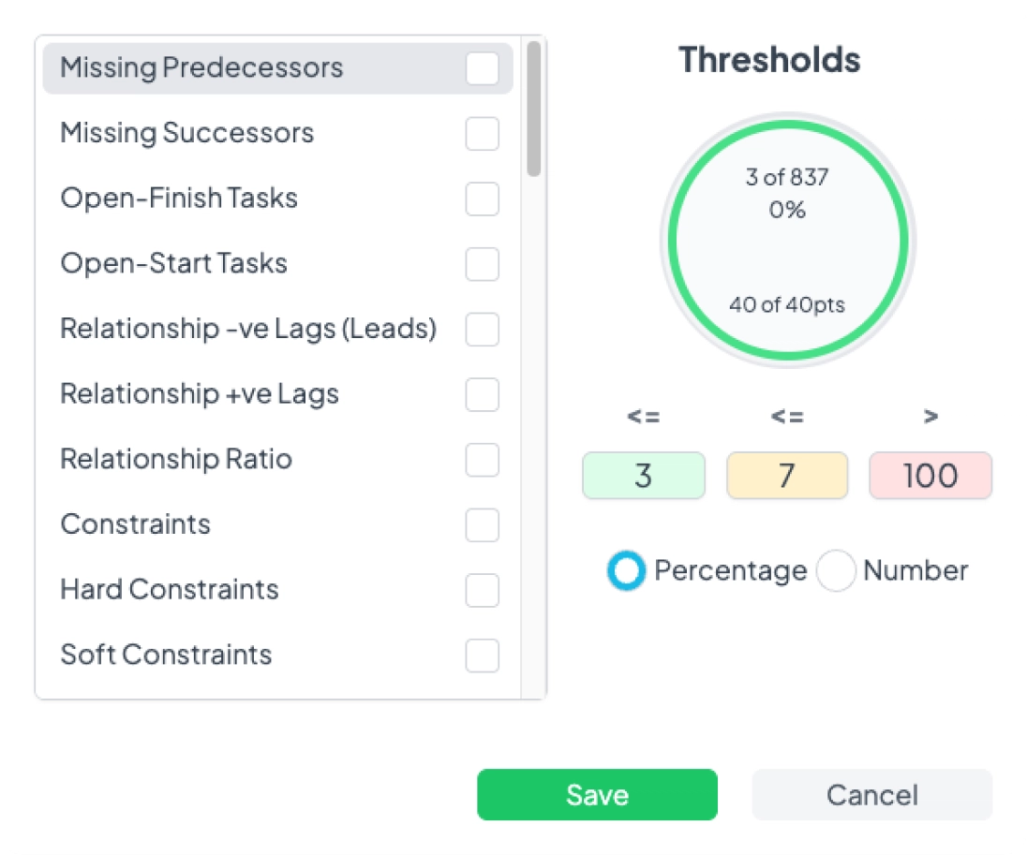
Task: Check the Relationship +ve Lags box
Action: tap(482, 394)
